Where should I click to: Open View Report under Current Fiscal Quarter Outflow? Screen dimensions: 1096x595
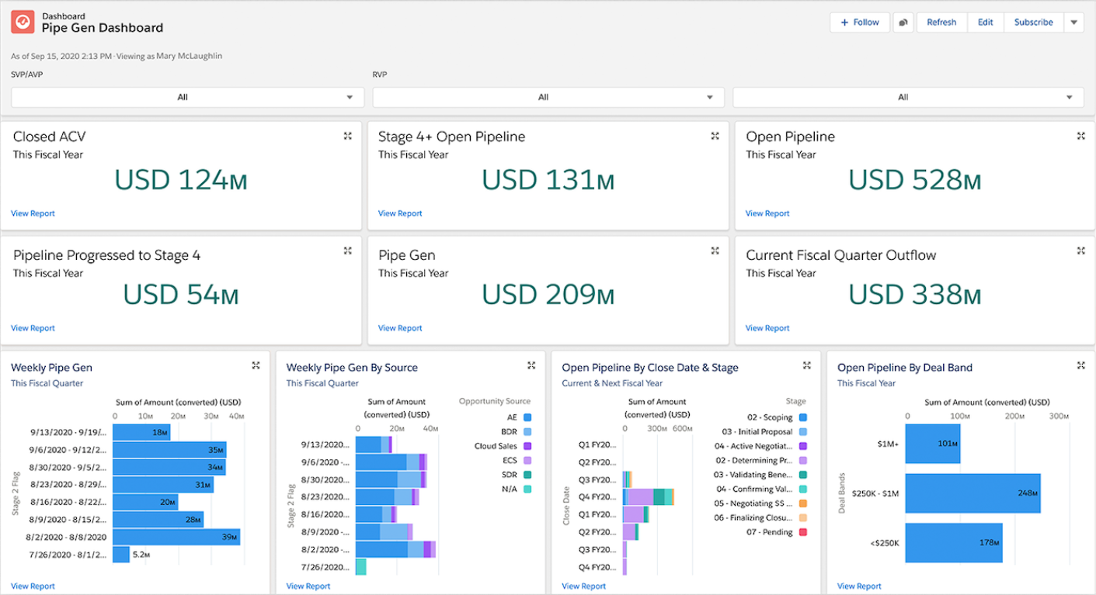pos(767,328)
